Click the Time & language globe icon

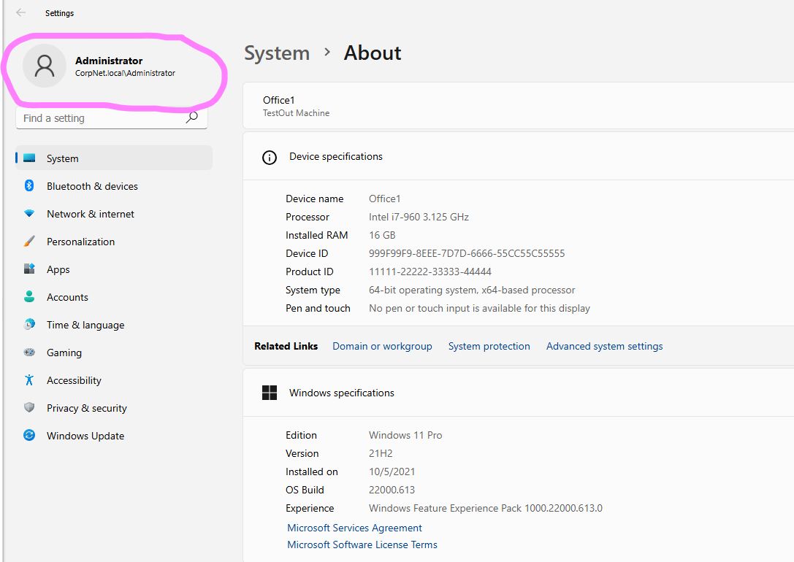click(29, 324)
